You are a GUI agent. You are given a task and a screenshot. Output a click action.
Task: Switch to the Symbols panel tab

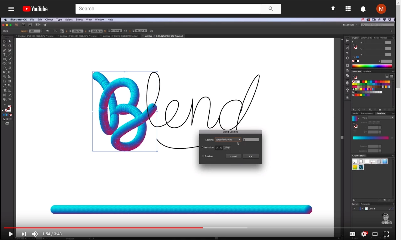point(367,72)
